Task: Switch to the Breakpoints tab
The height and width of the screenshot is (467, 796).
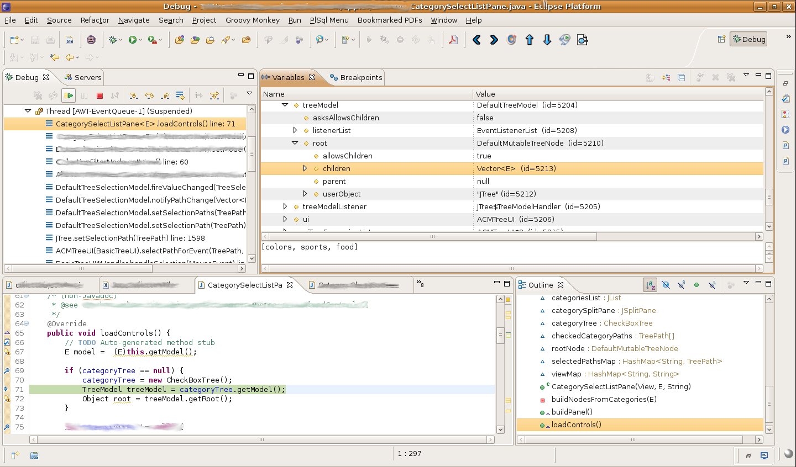Action: (356, 77)
